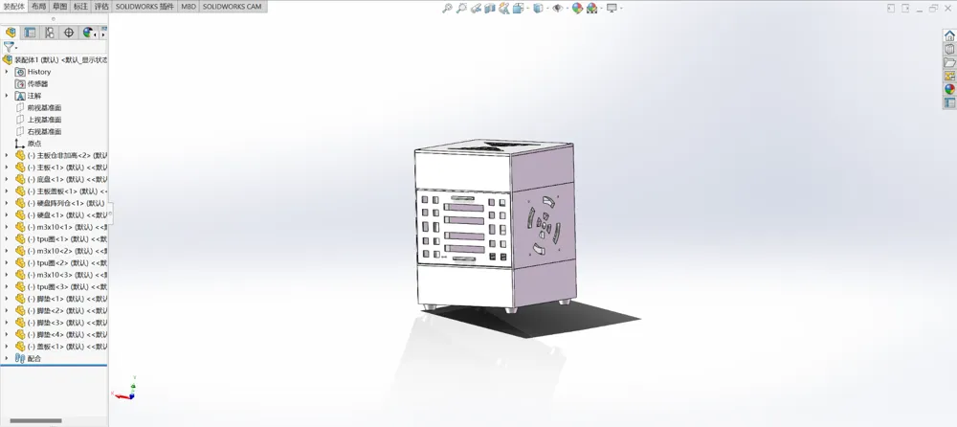
Task: Select the Zoom to Area tool
Action: click(461, 8)
